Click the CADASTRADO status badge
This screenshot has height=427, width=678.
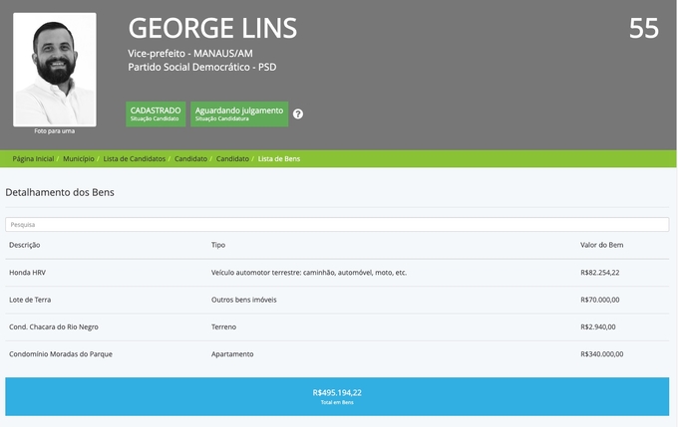pos(155,113)
